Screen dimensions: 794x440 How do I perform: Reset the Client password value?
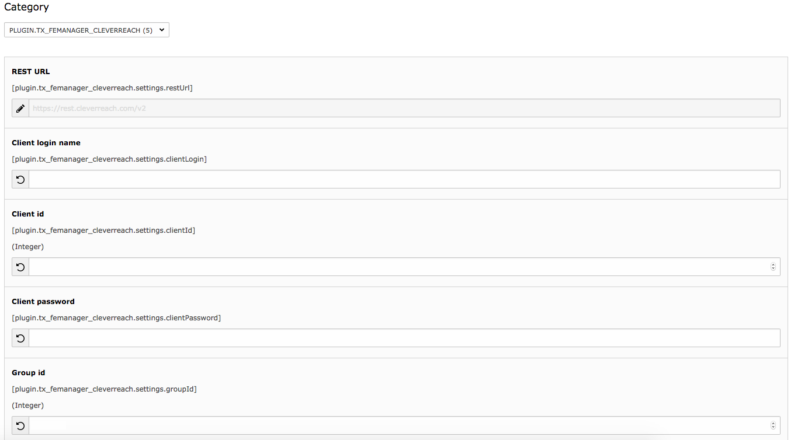(20, 338)
